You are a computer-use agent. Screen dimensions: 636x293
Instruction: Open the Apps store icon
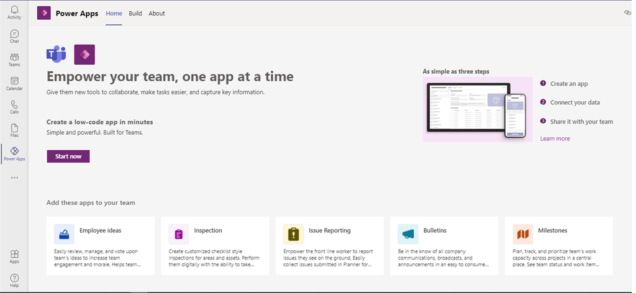point(15,254)
